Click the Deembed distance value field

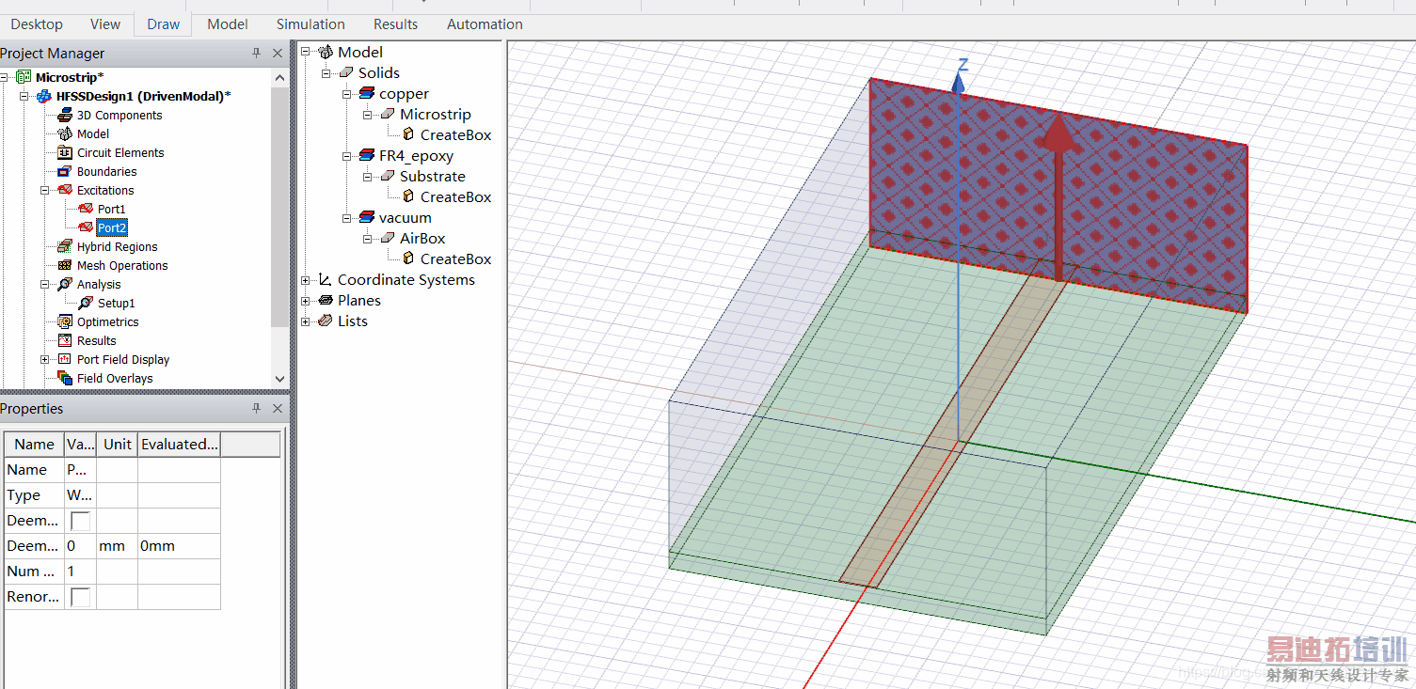[79, 546]
